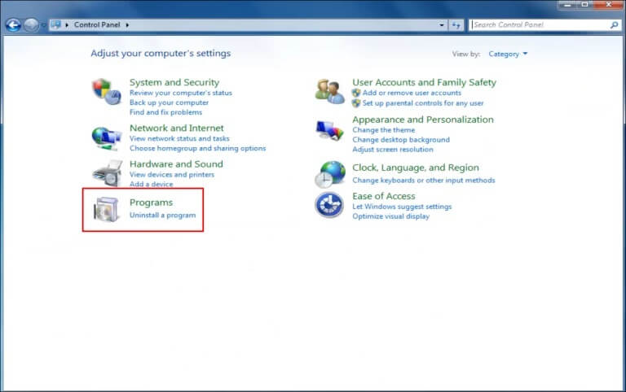This screenshot has height=392, width=626.
Task: Open Appearance and Personalization category
Action: 423,120
